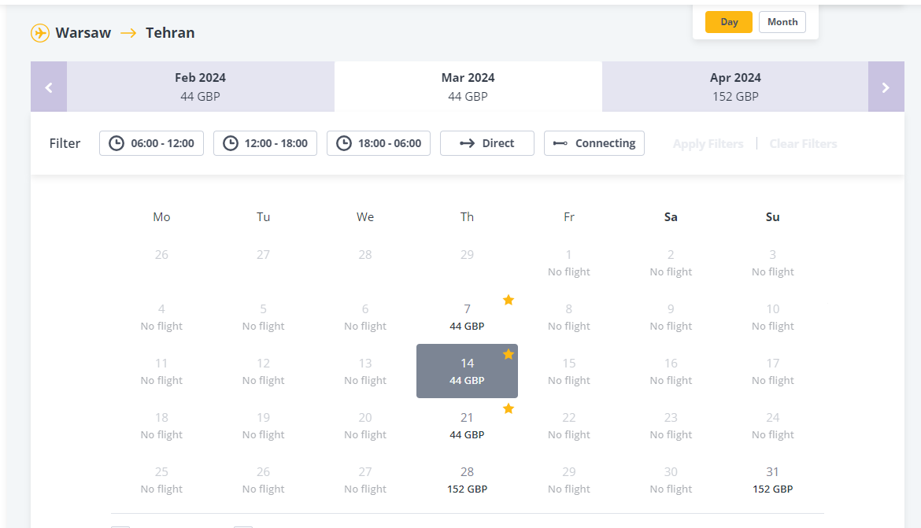Select the Day view button

point(729,22)
